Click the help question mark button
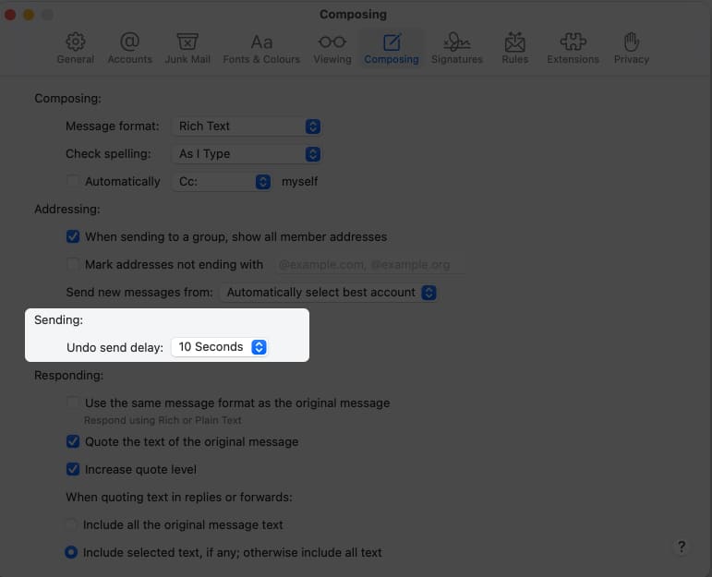The width and height of the screenshot is (712, 577). 682,547
